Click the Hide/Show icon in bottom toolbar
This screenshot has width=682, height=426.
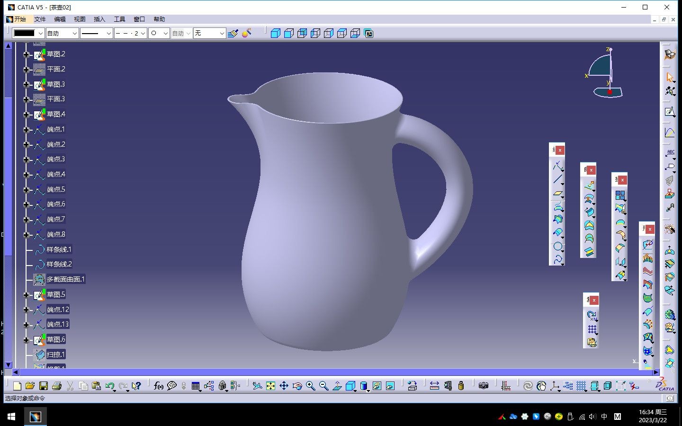377,386
